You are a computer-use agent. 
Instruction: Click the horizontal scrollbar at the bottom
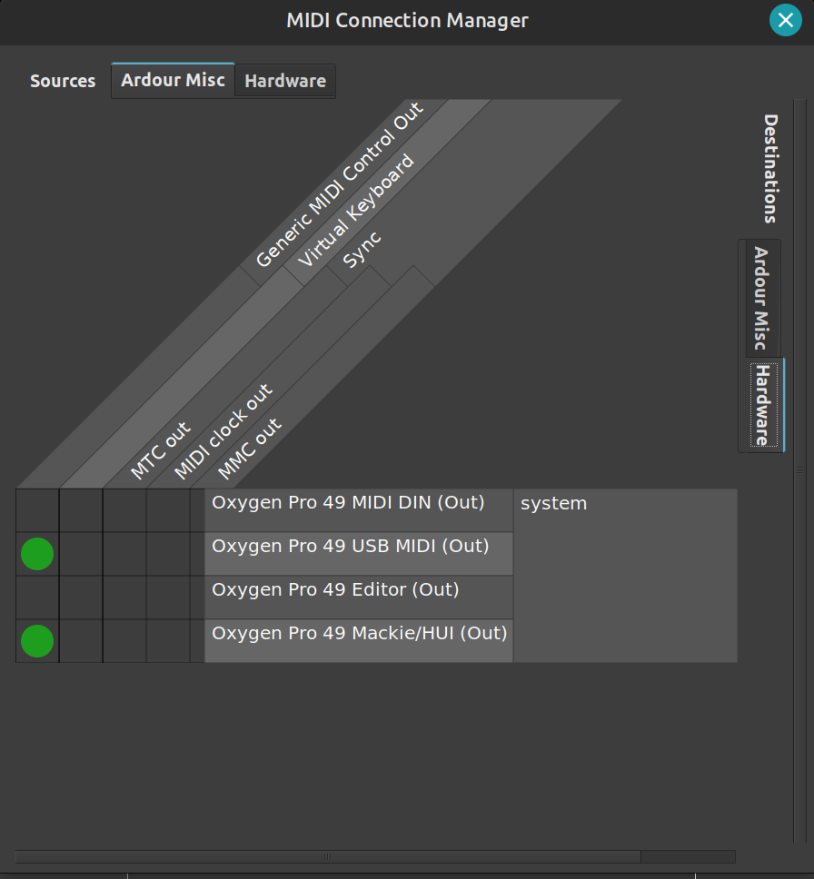(327, 856)
